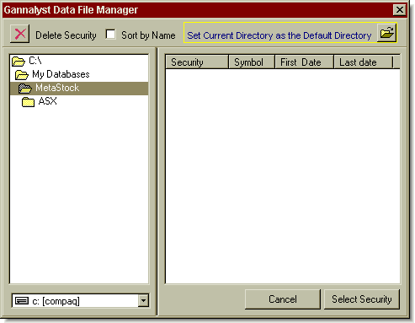The height and width of the screenshot is (323, 415).
Task: Open the ASX subfolder
Action: coord(79,101)
